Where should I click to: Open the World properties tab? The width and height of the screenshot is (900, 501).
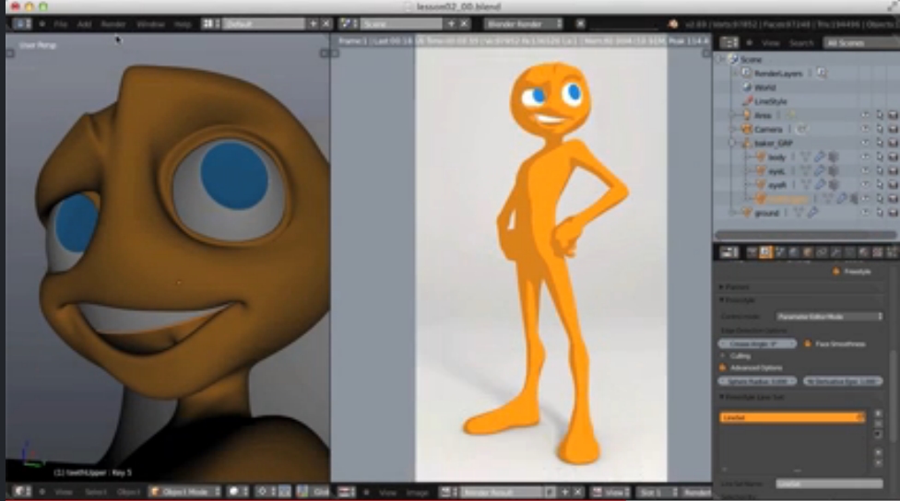point(793,252)
